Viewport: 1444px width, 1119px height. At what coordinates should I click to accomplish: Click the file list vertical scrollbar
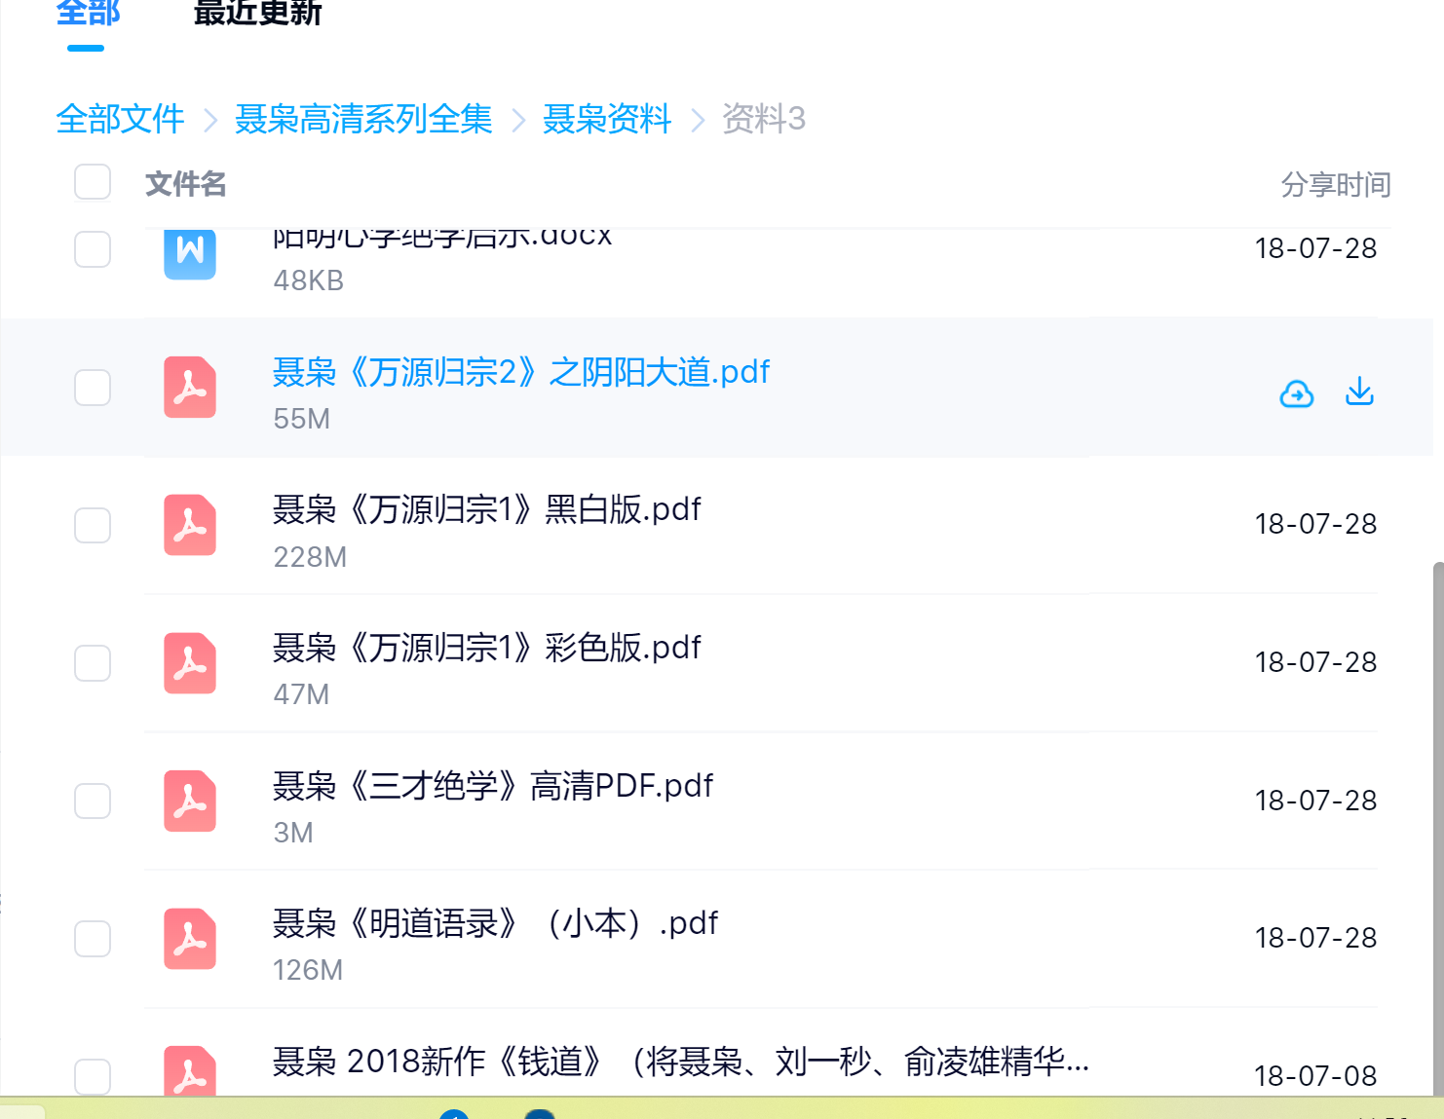1438,828
